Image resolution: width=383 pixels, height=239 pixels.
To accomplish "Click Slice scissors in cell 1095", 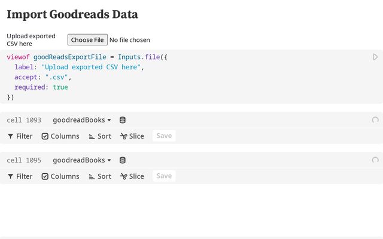I will (x=124, y=176).
